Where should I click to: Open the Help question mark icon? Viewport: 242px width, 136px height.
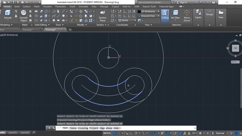[x=213, y=2]
